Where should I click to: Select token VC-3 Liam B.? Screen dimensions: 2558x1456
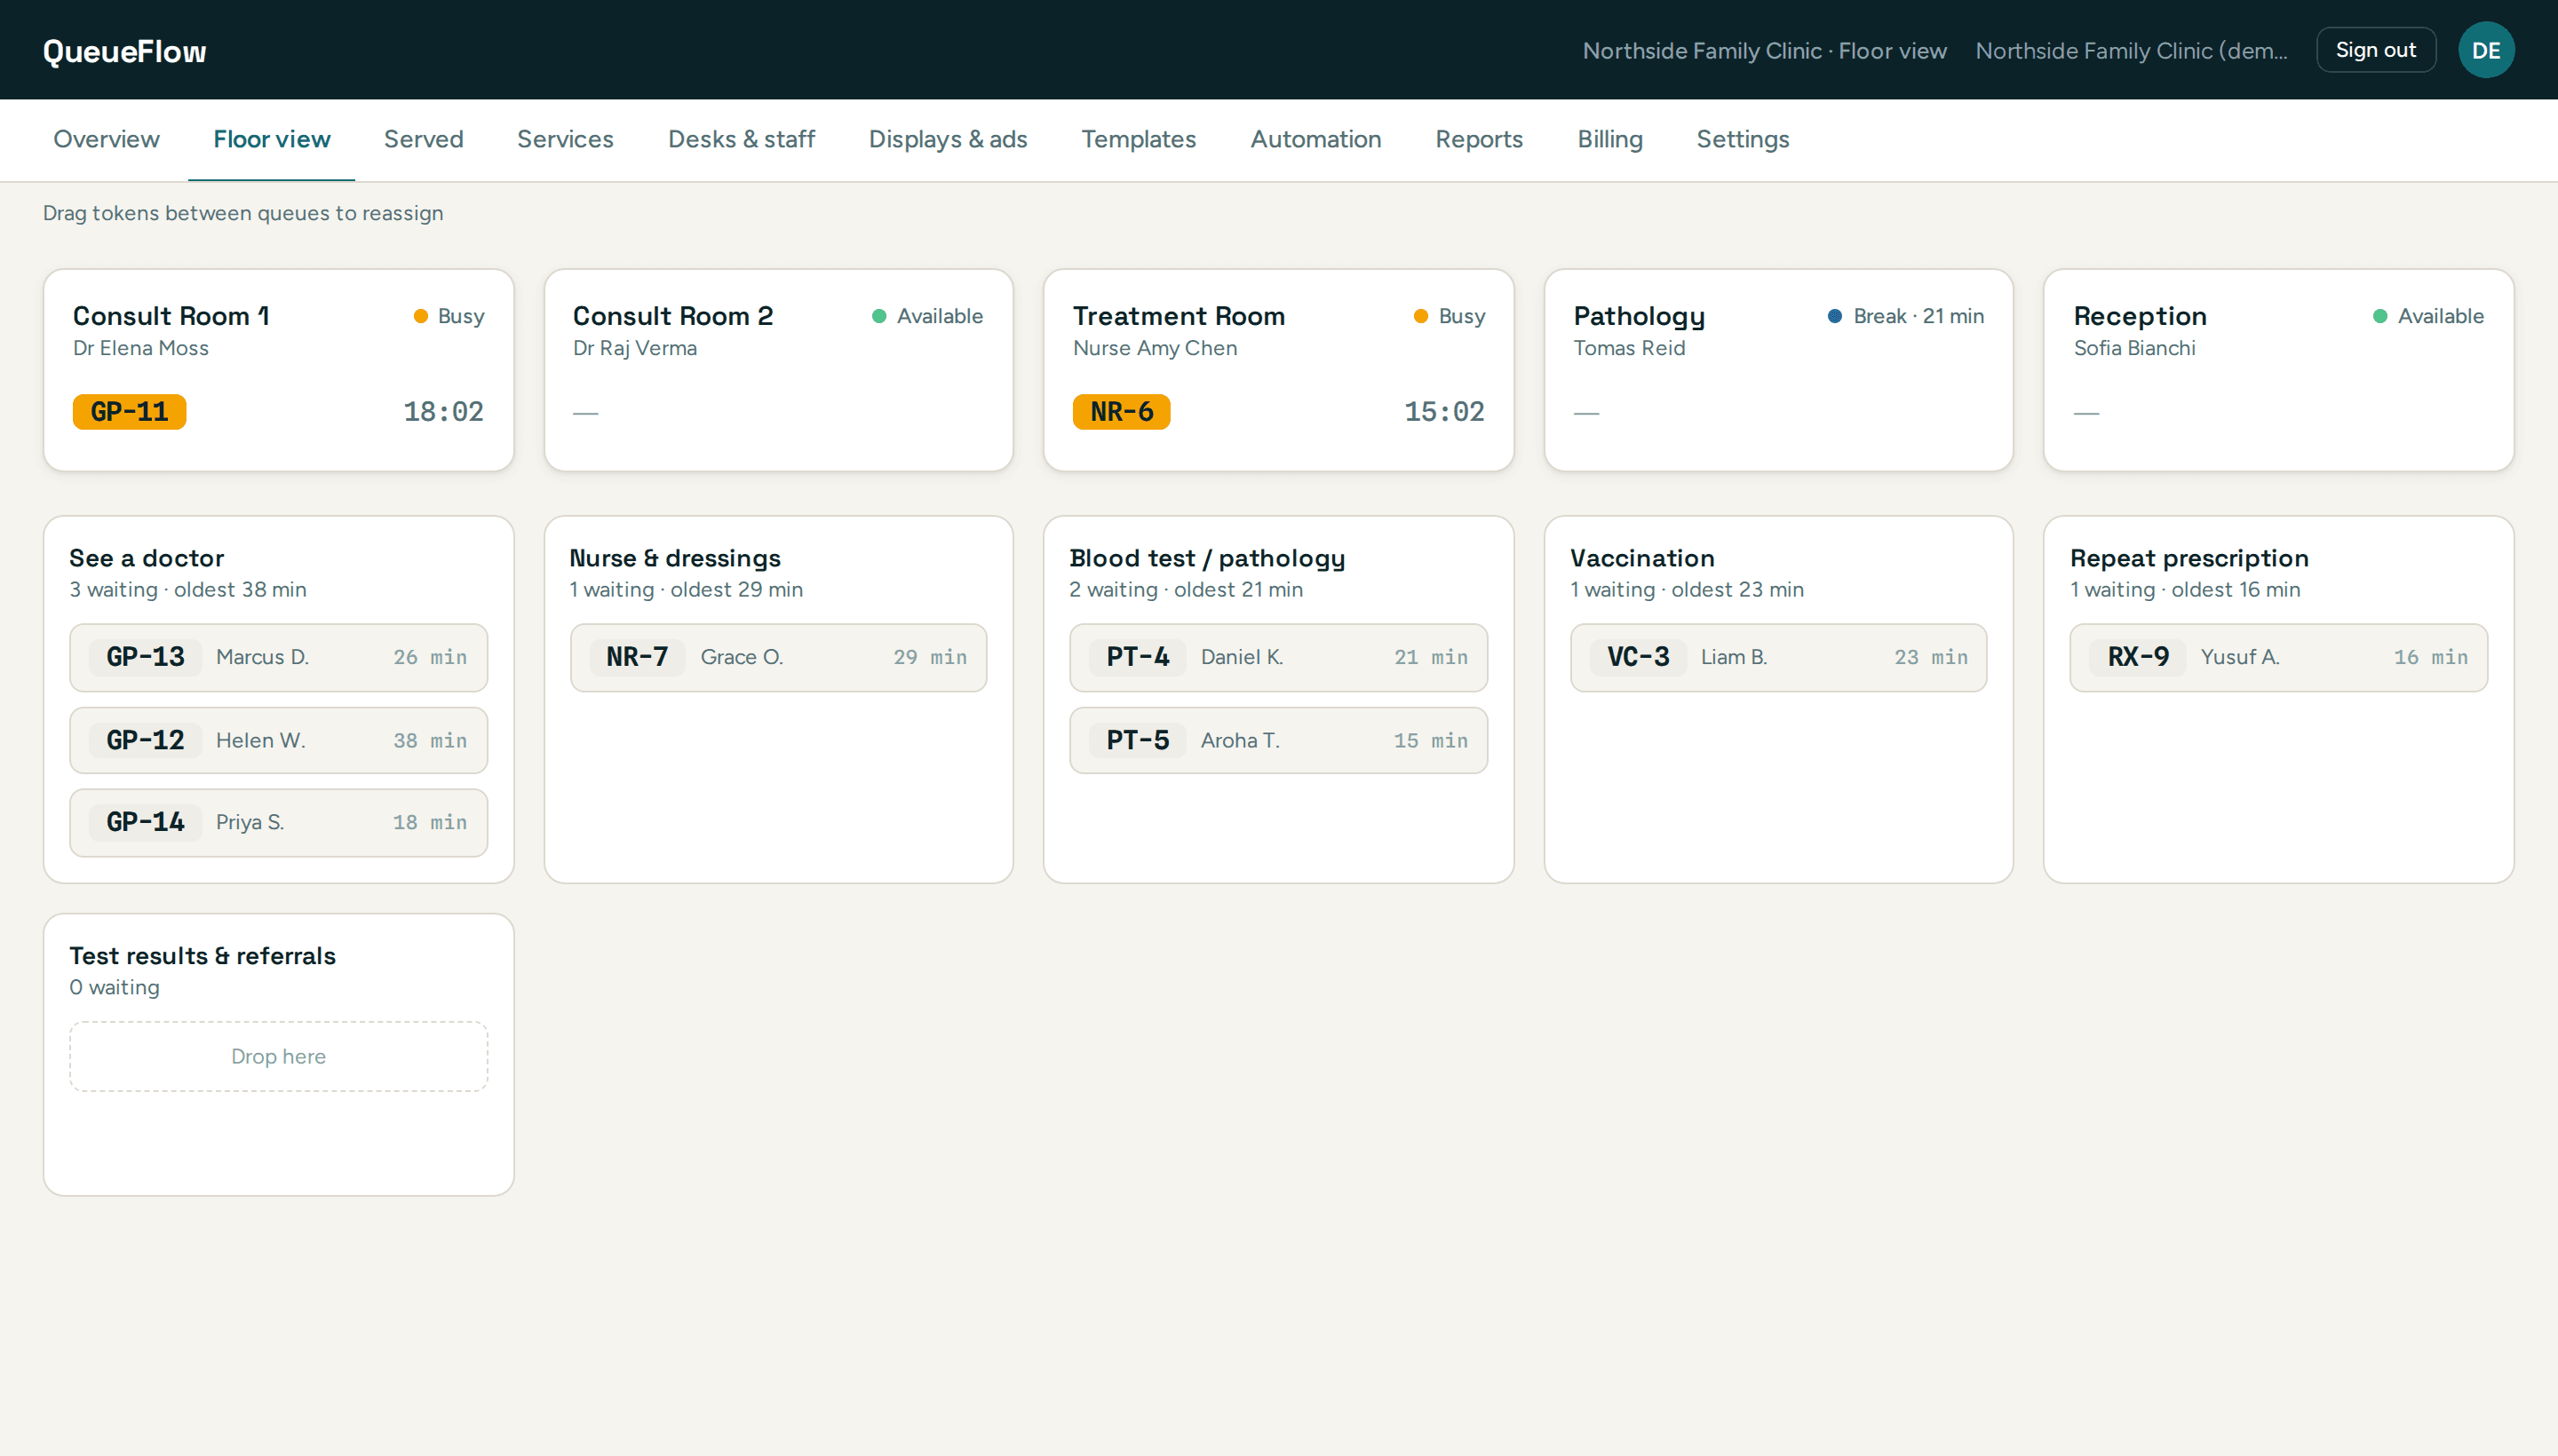tap(1779, 657)
